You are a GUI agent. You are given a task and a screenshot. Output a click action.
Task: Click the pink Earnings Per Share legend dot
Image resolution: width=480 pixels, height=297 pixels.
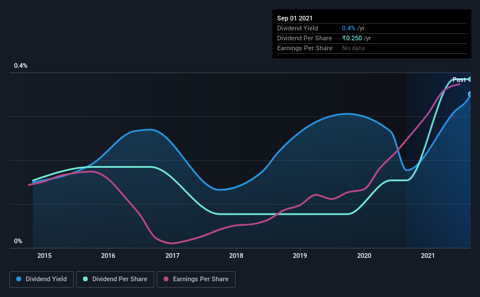[166, 279]
